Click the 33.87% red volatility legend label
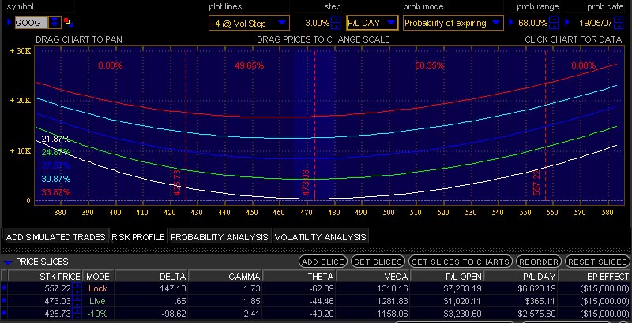Screen dimensions: 632x323 [x=55, y=192]
